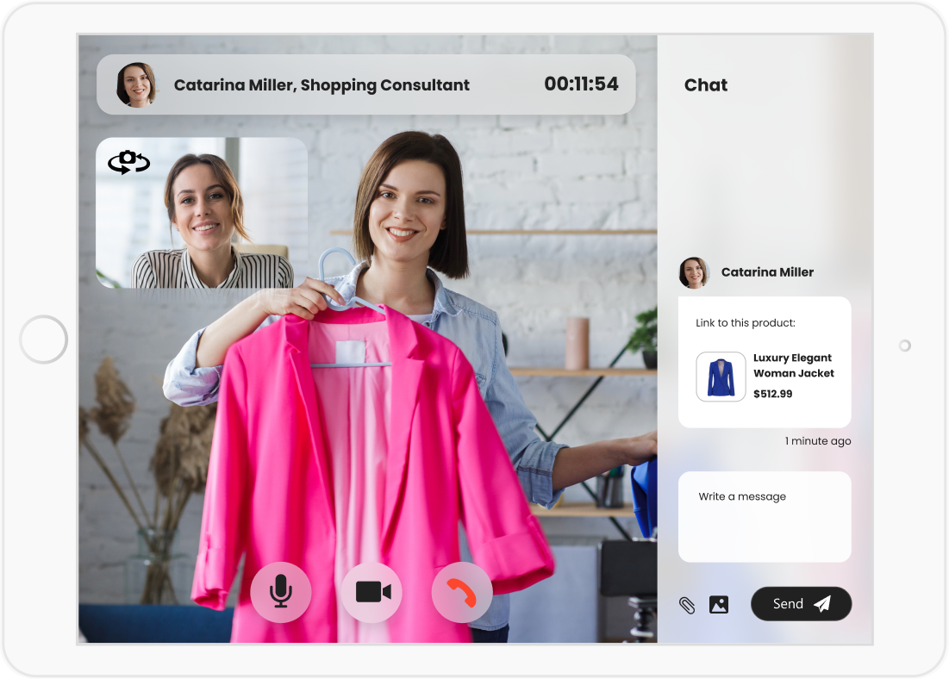Image resolution: width=949 pixels, height=679 pixels.
Task: Flip the camera using the rotate icon
Action: [128, 162]
